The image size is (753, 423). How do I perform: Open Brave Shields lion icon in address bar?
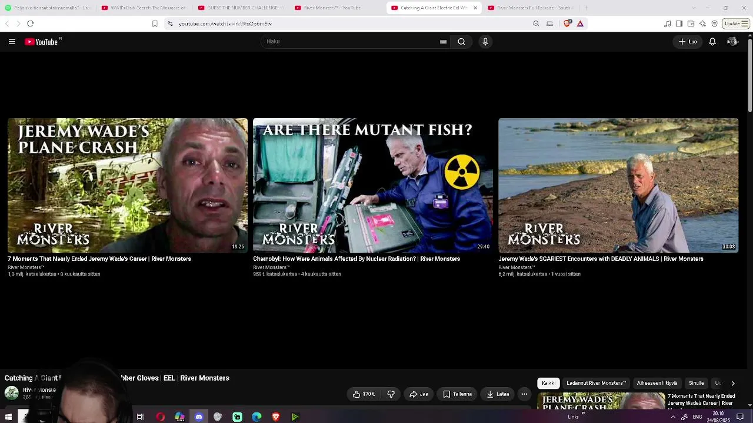[x=567, y=23]
